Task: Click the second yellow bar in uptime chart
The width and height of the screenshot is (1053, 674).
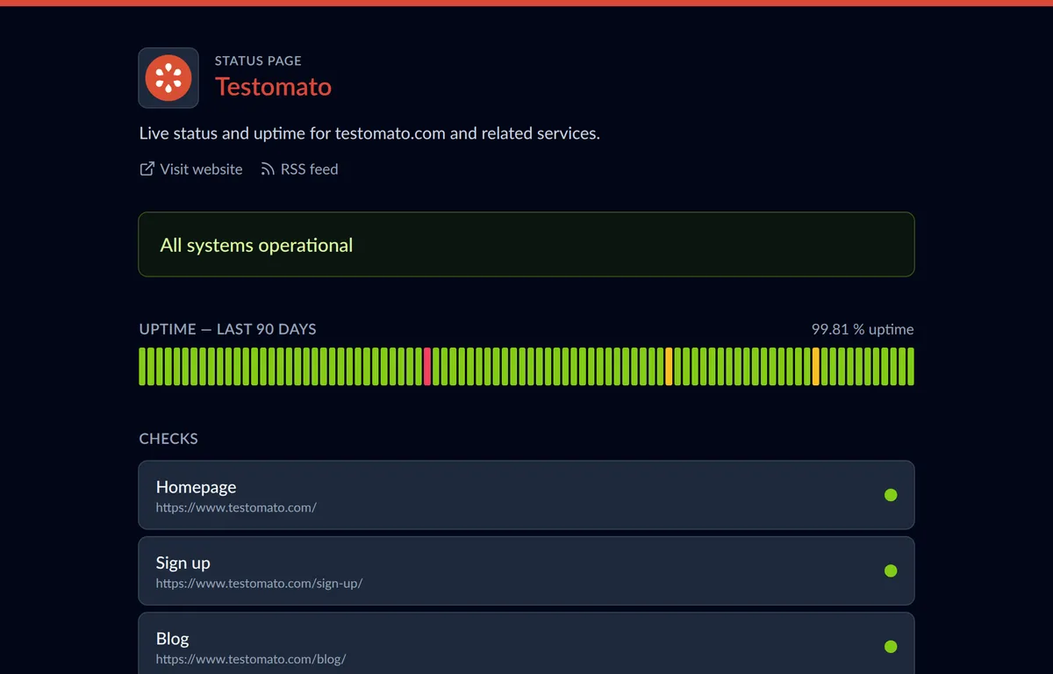Action: [x=816, y=366]
